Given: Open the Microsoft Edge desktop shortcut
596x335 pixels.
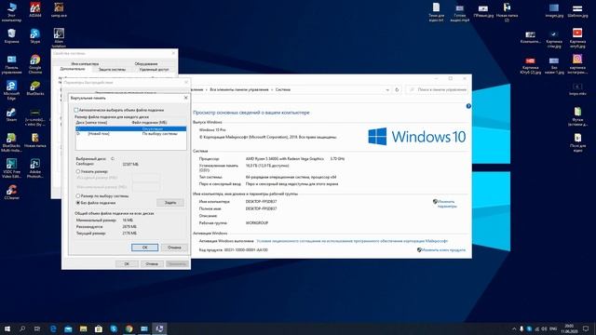Looking at the screenshot, I should click(x=11, y=90).
